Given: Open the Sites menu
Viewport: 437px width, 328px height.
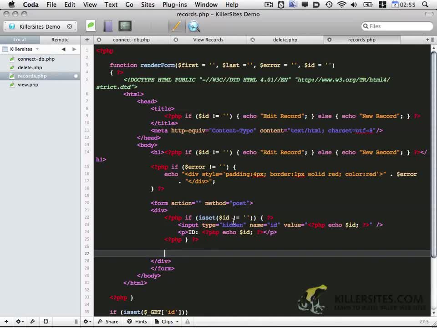Looking at the screenshot, I should point(147,5).
